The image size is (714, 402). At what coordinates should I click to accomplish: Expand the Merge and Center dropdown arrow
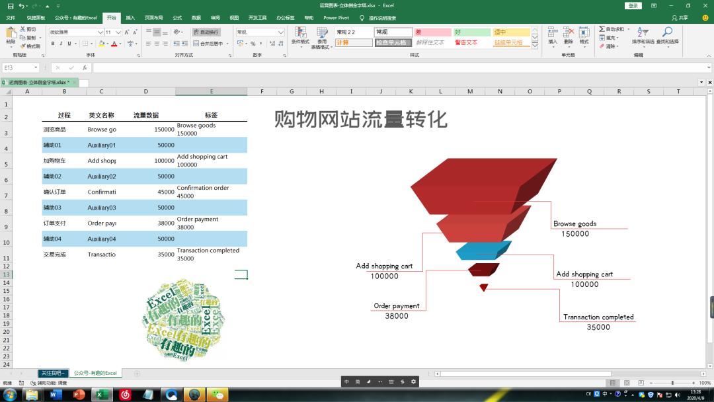click(x=227, y=43)
